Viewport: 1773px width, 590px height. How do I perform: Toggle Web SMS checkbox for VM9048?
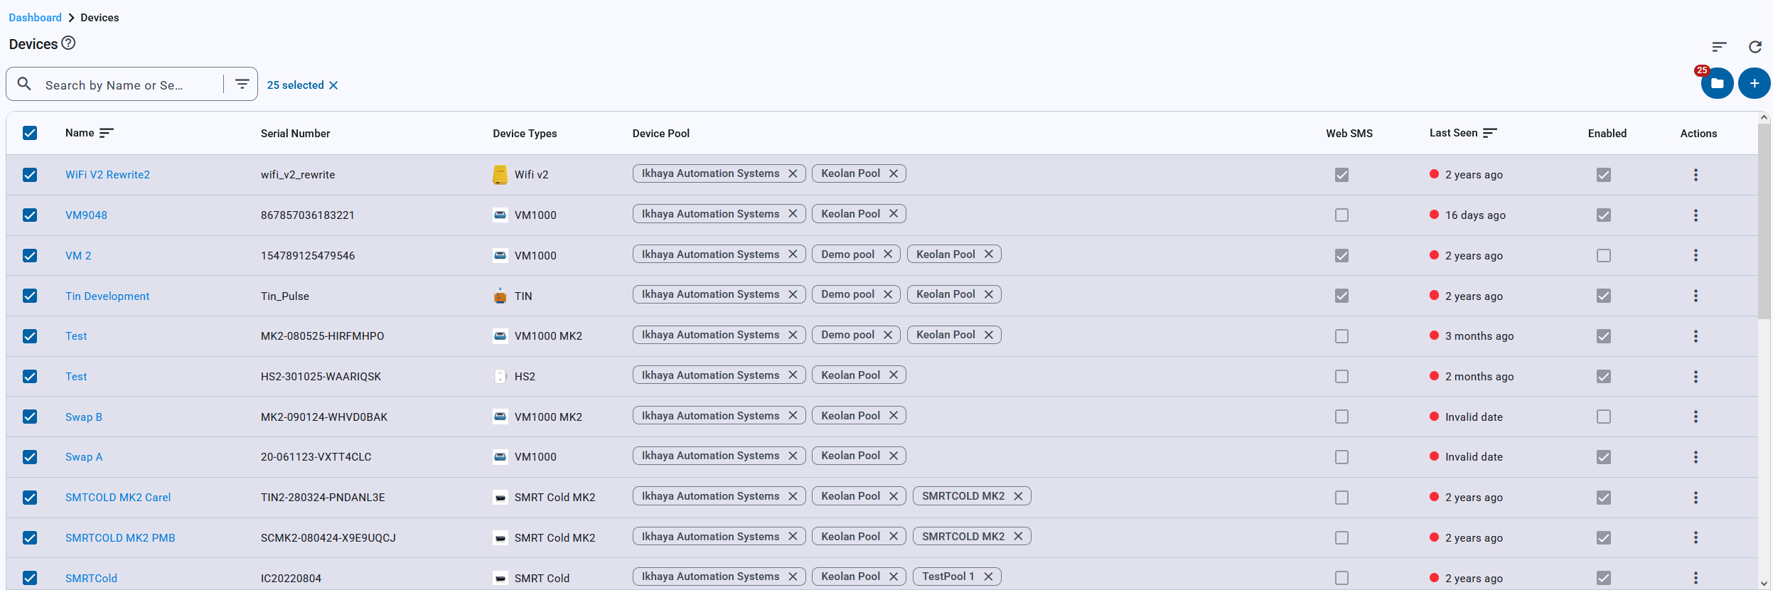[x=1341, y=215]
